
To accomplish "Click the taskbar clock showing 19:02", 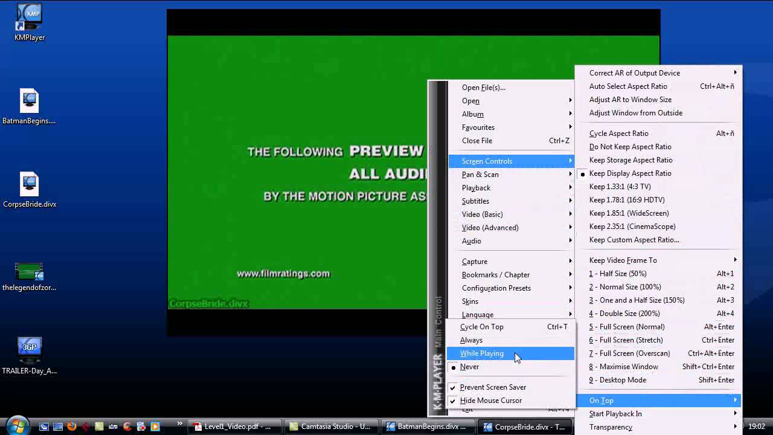I will (x=756, y=426).
